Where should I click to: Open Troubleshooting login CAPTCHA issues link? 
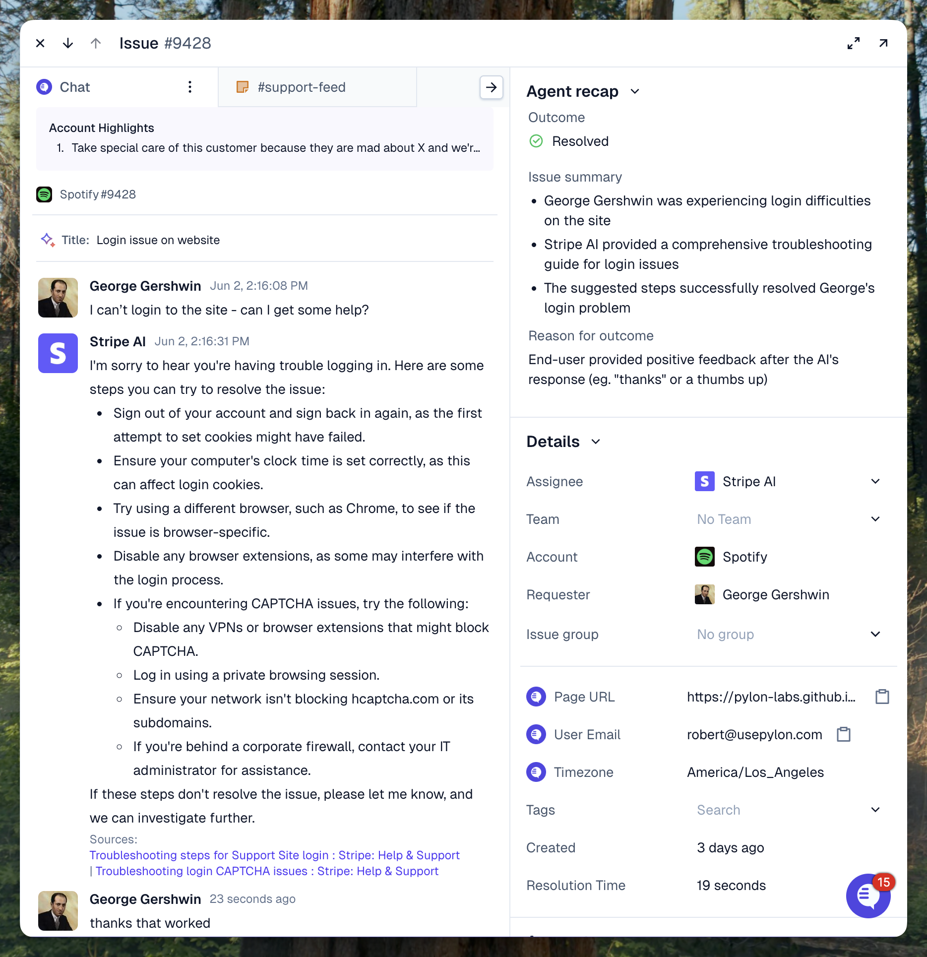tap(267, 871)
